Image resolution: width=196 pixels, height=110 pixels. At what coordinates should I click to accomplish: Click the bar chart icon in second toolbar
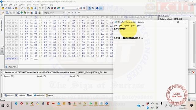pyautogui.click(x=32, y=13)
